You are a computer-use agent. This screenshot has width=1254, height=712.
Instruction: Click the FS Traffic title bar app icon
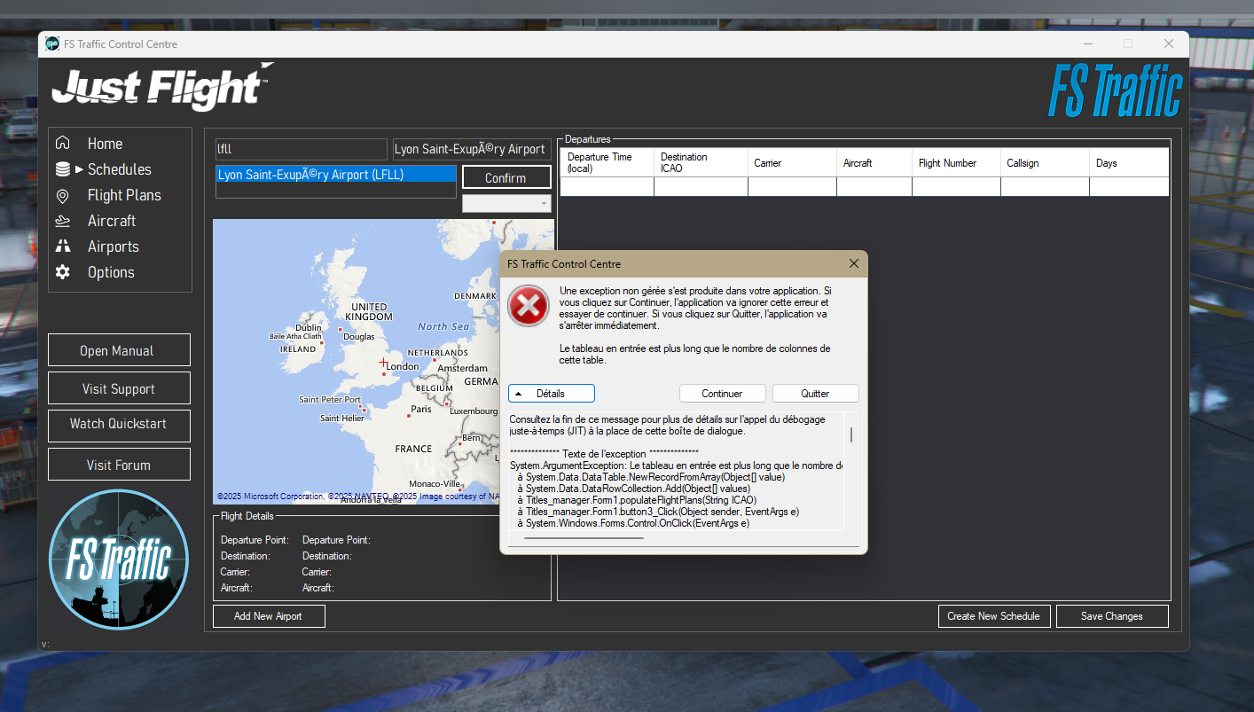pyautogui.click(x=52, y=43)
